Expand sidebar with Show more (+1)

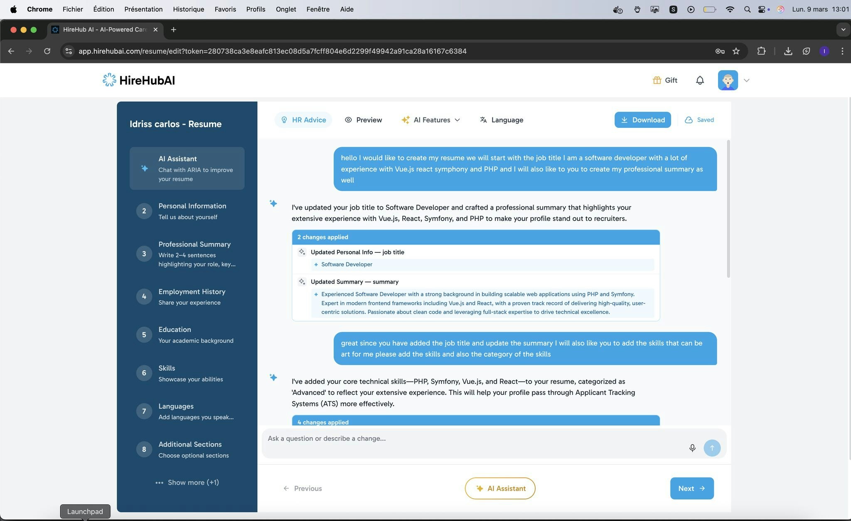[x=187, y=482]
